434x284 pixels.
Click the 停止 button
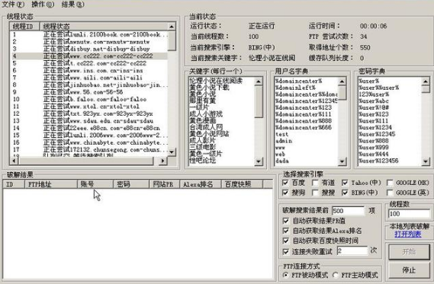tap(409, 270)
